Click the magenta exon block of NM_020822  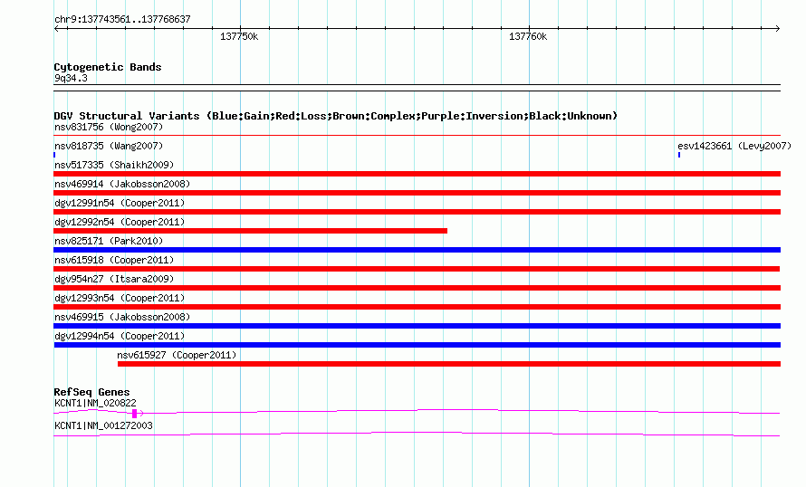click(x=134, y=413)
